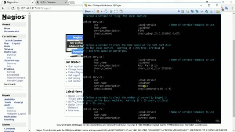Click the check_ping command text in terminal
The height and width of the screenshot is (132, 235).
159,33
